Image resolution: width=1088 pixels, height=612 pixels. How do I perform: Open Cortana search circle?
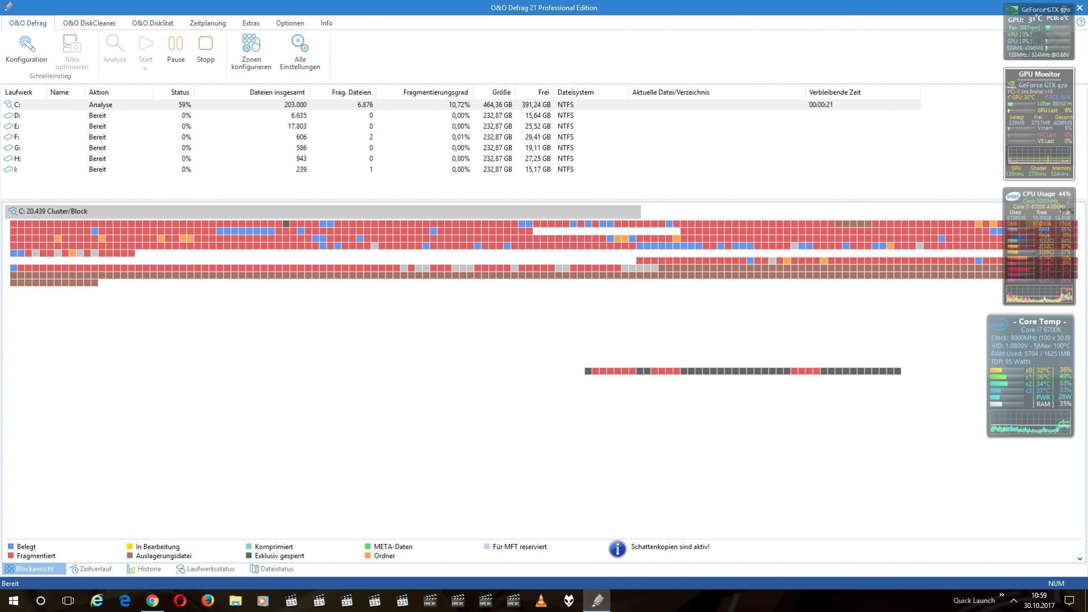41,601
